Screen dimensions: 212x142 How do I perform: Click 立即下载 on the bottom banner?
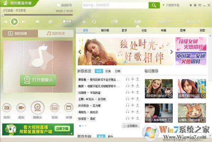[x=62, y=129]
